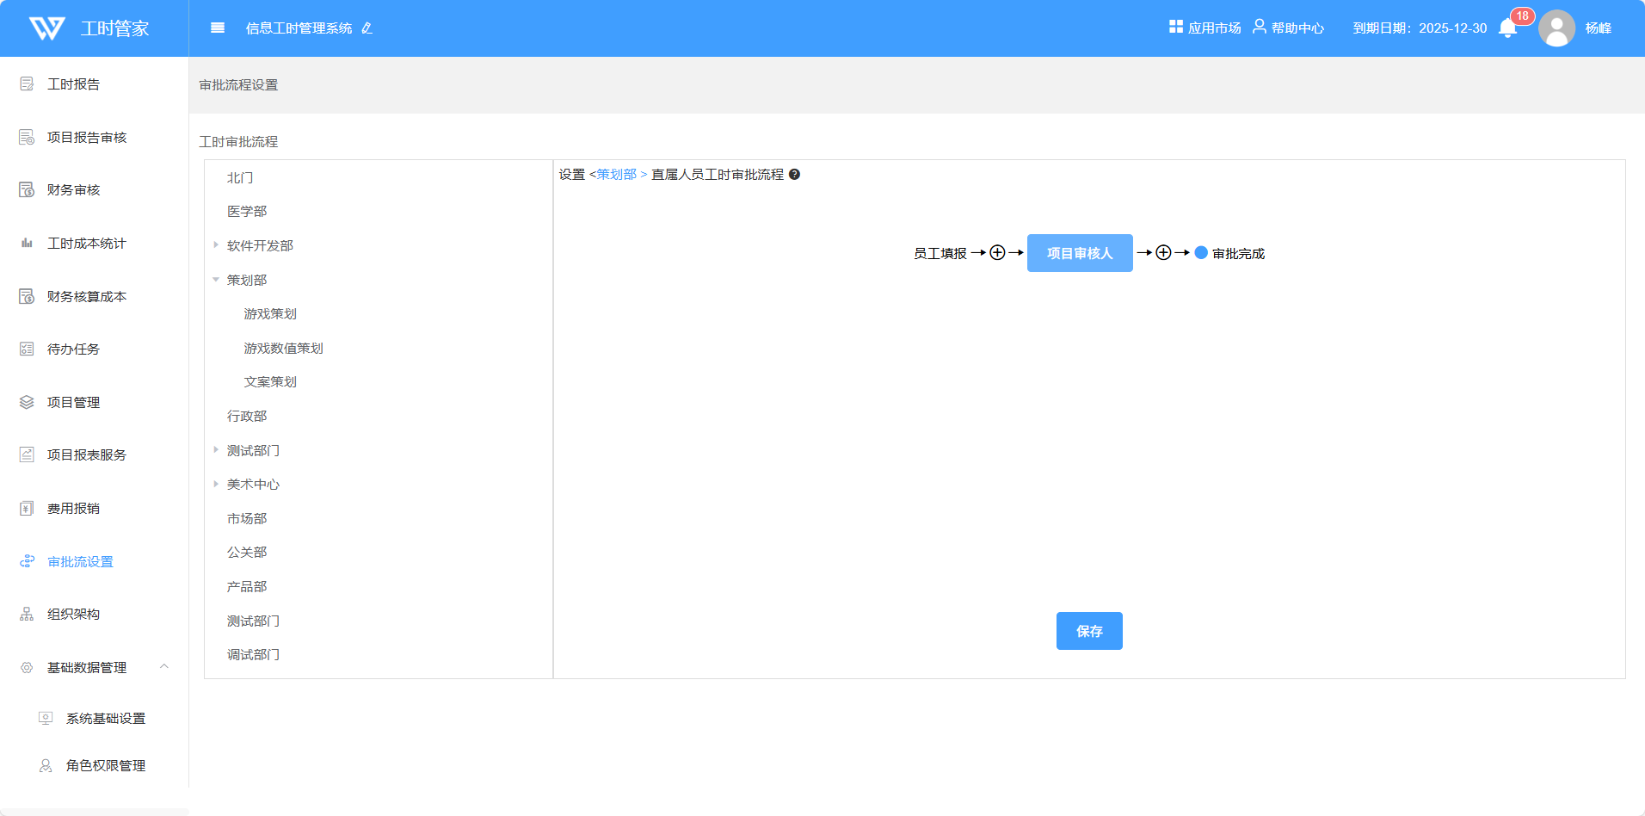Click the 保存 button

tap(1089, 631)
